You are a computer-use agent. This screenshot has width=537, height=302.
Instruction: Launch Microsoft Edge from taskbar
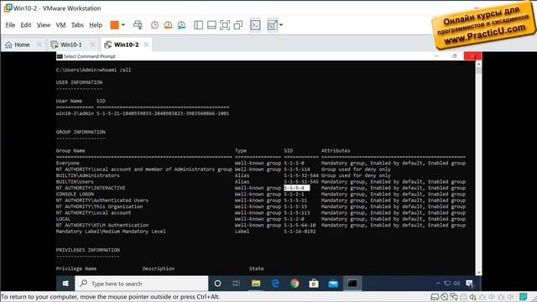coord(275,284)
